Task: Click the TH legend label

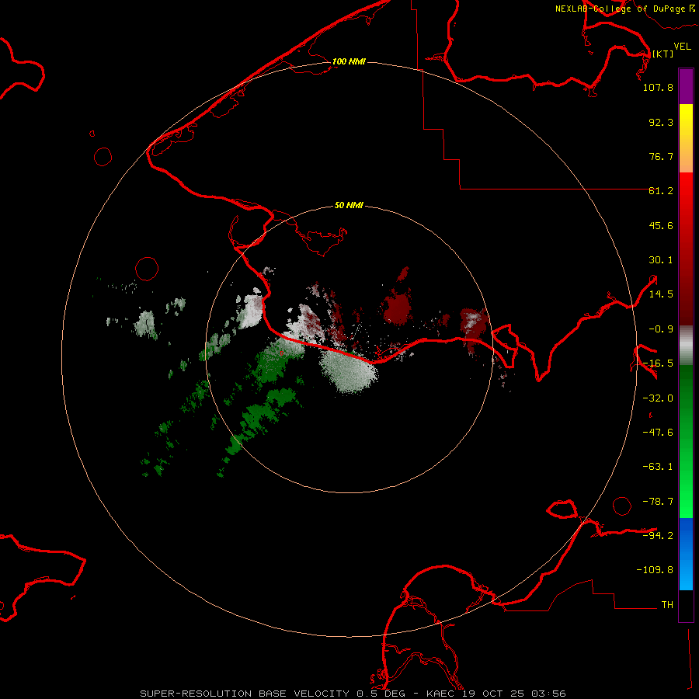Action: coord(667,605)
